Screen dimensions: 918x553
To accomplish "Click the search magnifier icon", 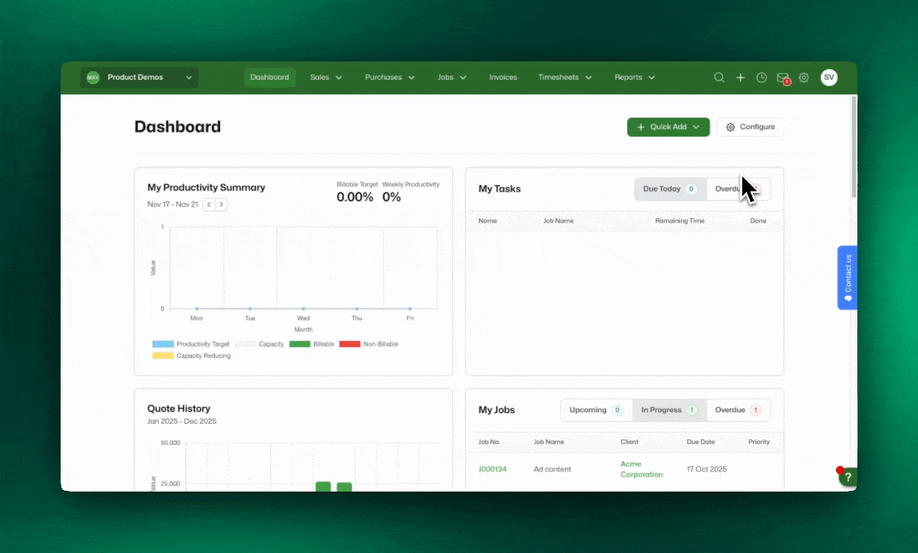I will point(719,78).
